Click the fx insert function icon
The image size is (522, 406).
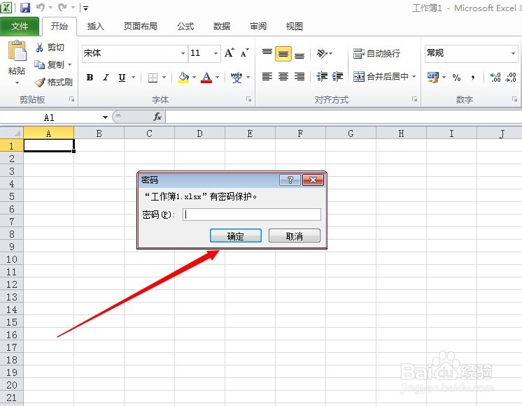[157, 117]
